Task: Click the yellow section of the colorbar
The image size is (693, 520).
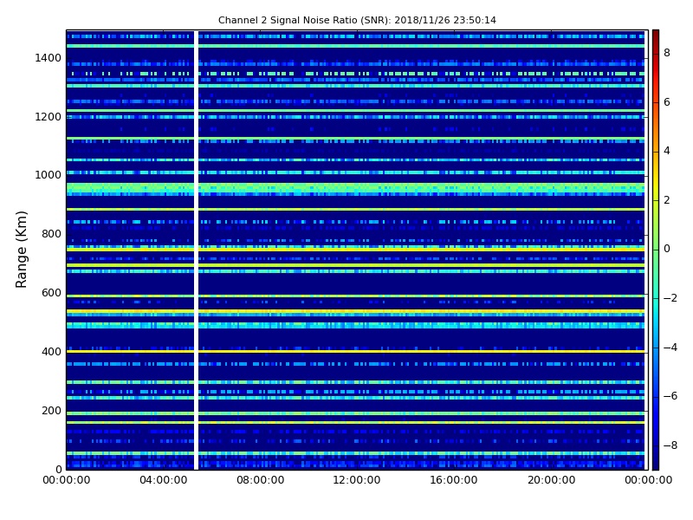Action: (656, 175)
